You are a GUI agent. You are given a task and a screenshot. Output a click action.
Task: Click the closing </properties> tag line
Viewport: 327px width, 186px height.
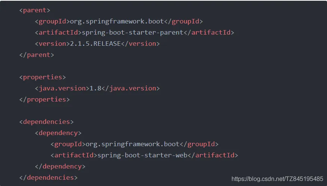click(44, 100)
